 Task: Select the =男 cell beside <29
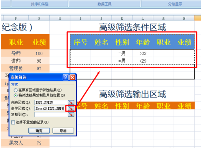click(x=122, y=61)
